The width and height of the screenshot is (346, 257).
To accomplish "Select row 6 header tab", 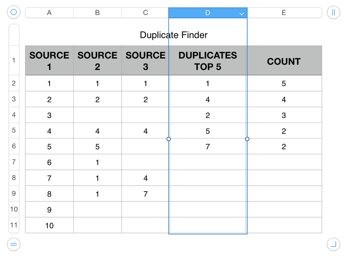I will point(14,146).
